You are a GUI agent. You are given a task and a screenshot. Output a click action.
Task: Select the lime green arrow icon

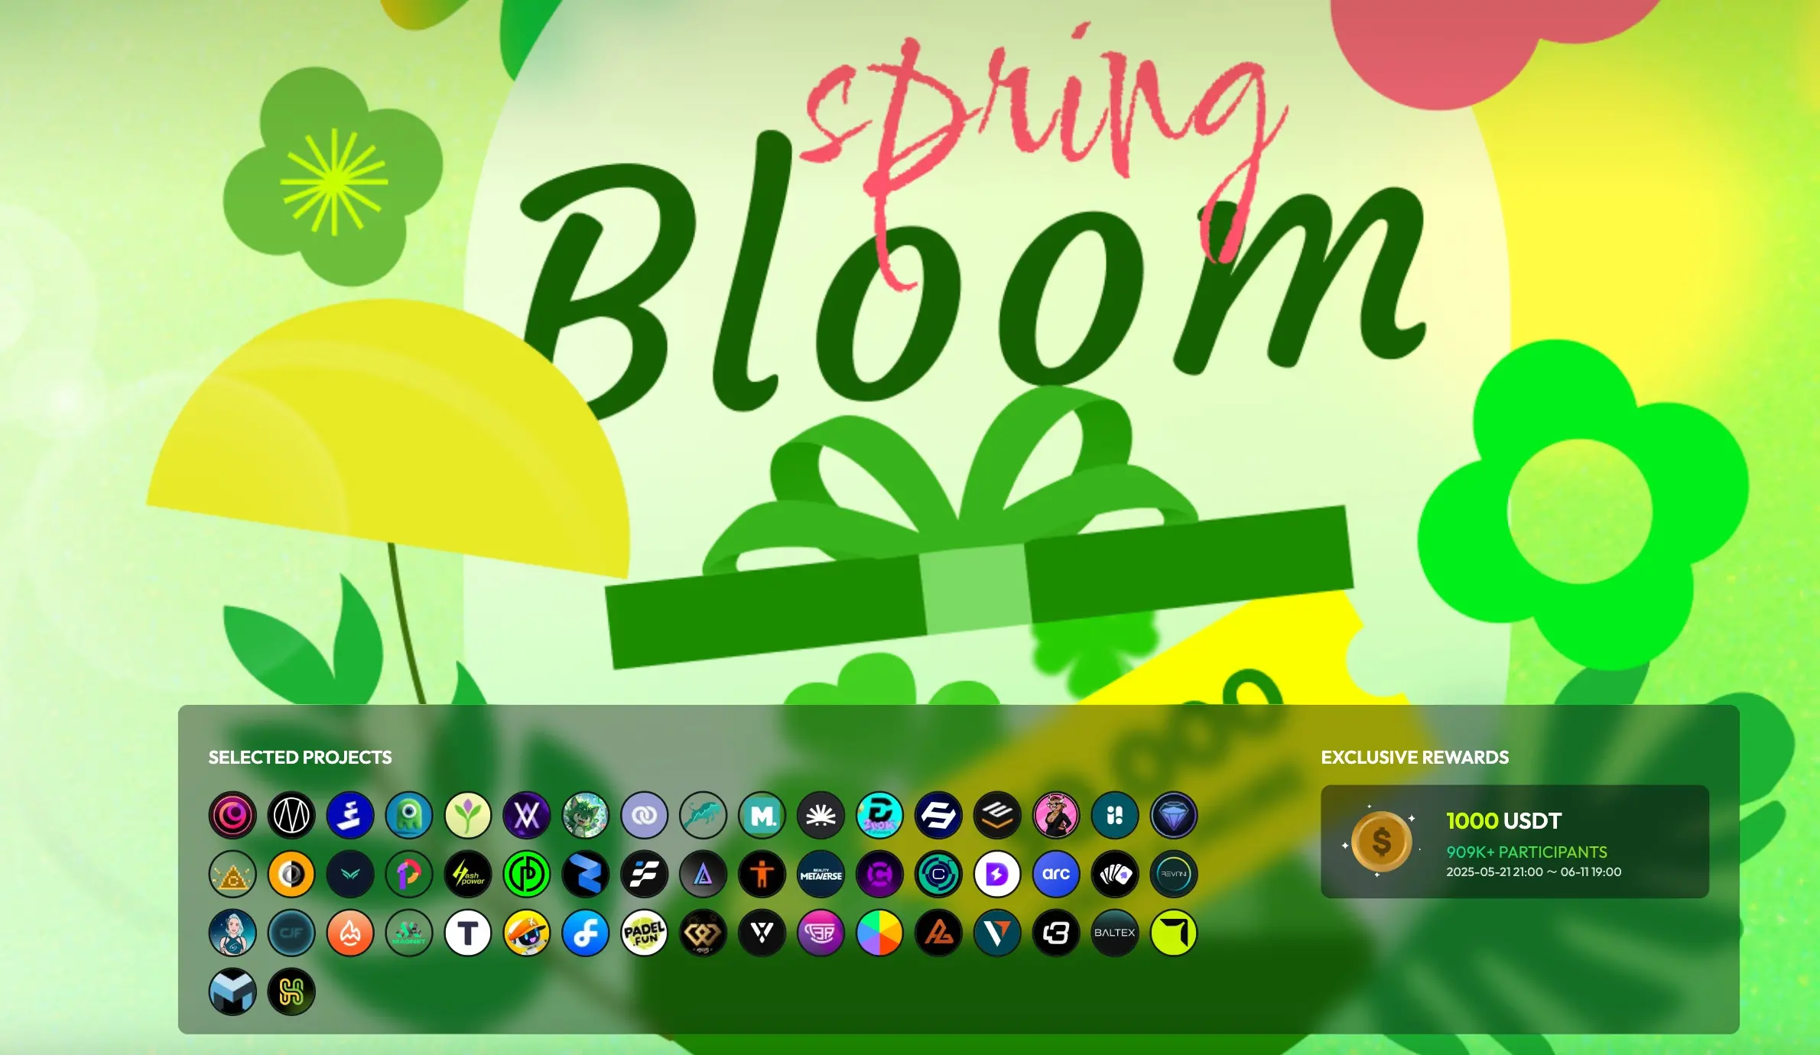click(1174, 933)
